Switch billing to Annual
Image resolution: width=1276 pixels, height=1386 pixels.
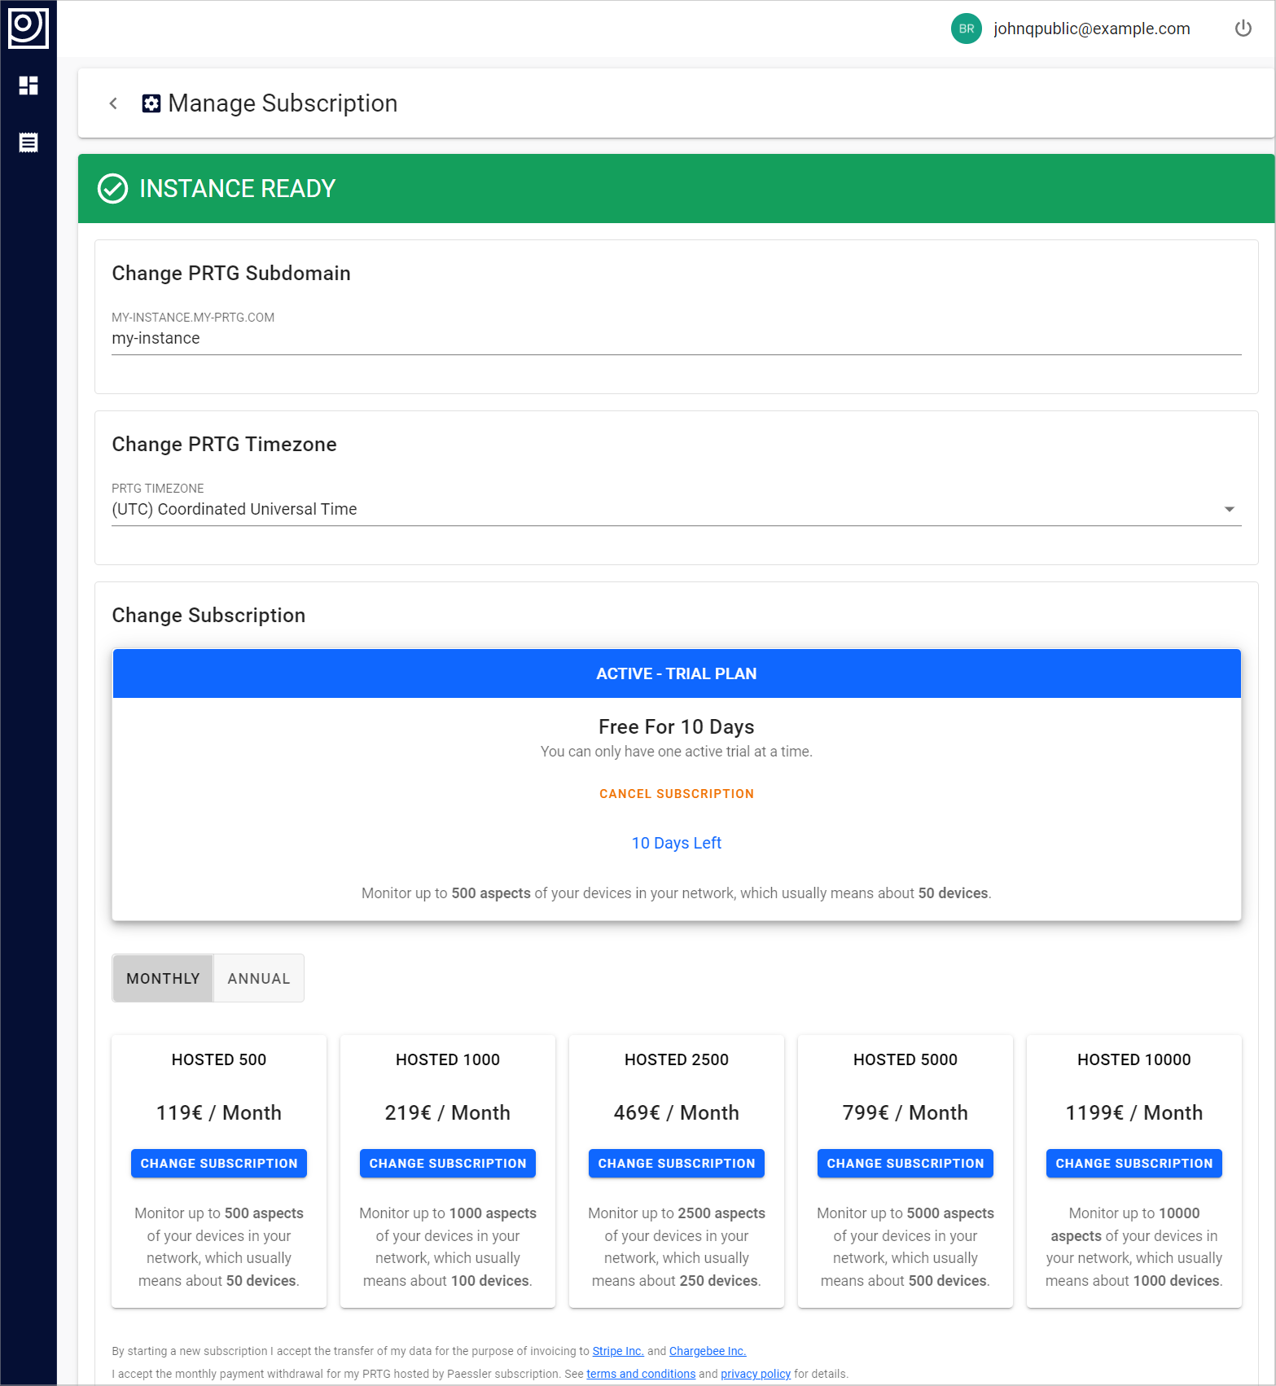pyautogui.click(x=258, y=978)
